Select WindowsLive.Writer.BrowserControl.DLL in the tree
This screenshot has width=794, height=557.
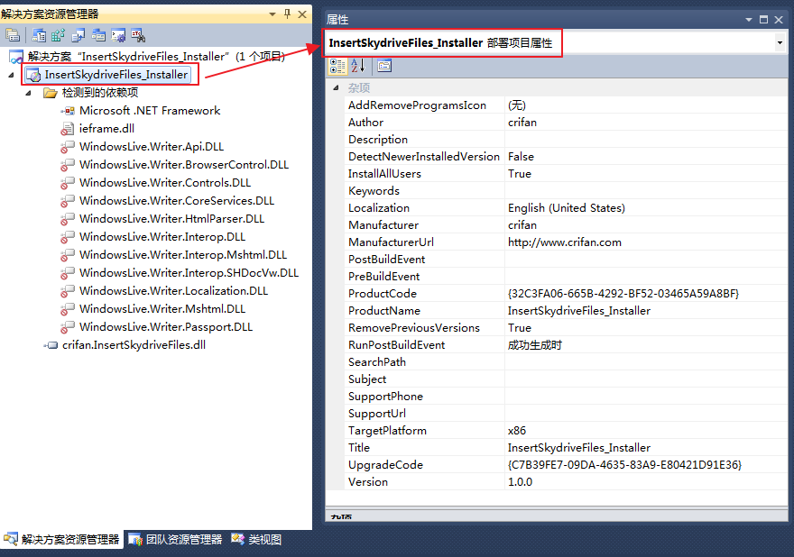click(x=184, y=165)
